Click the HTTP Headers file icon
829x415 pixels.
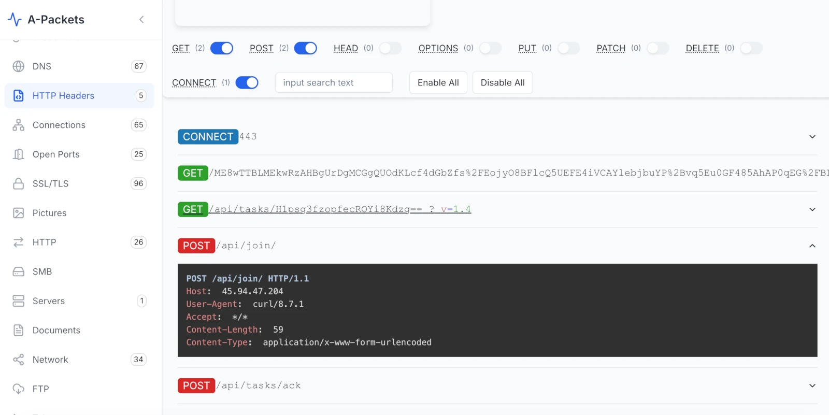(19, 96)
